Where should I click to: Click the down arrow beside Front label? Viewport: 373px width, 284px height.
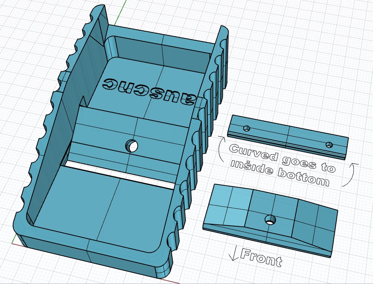coord(233,253)
